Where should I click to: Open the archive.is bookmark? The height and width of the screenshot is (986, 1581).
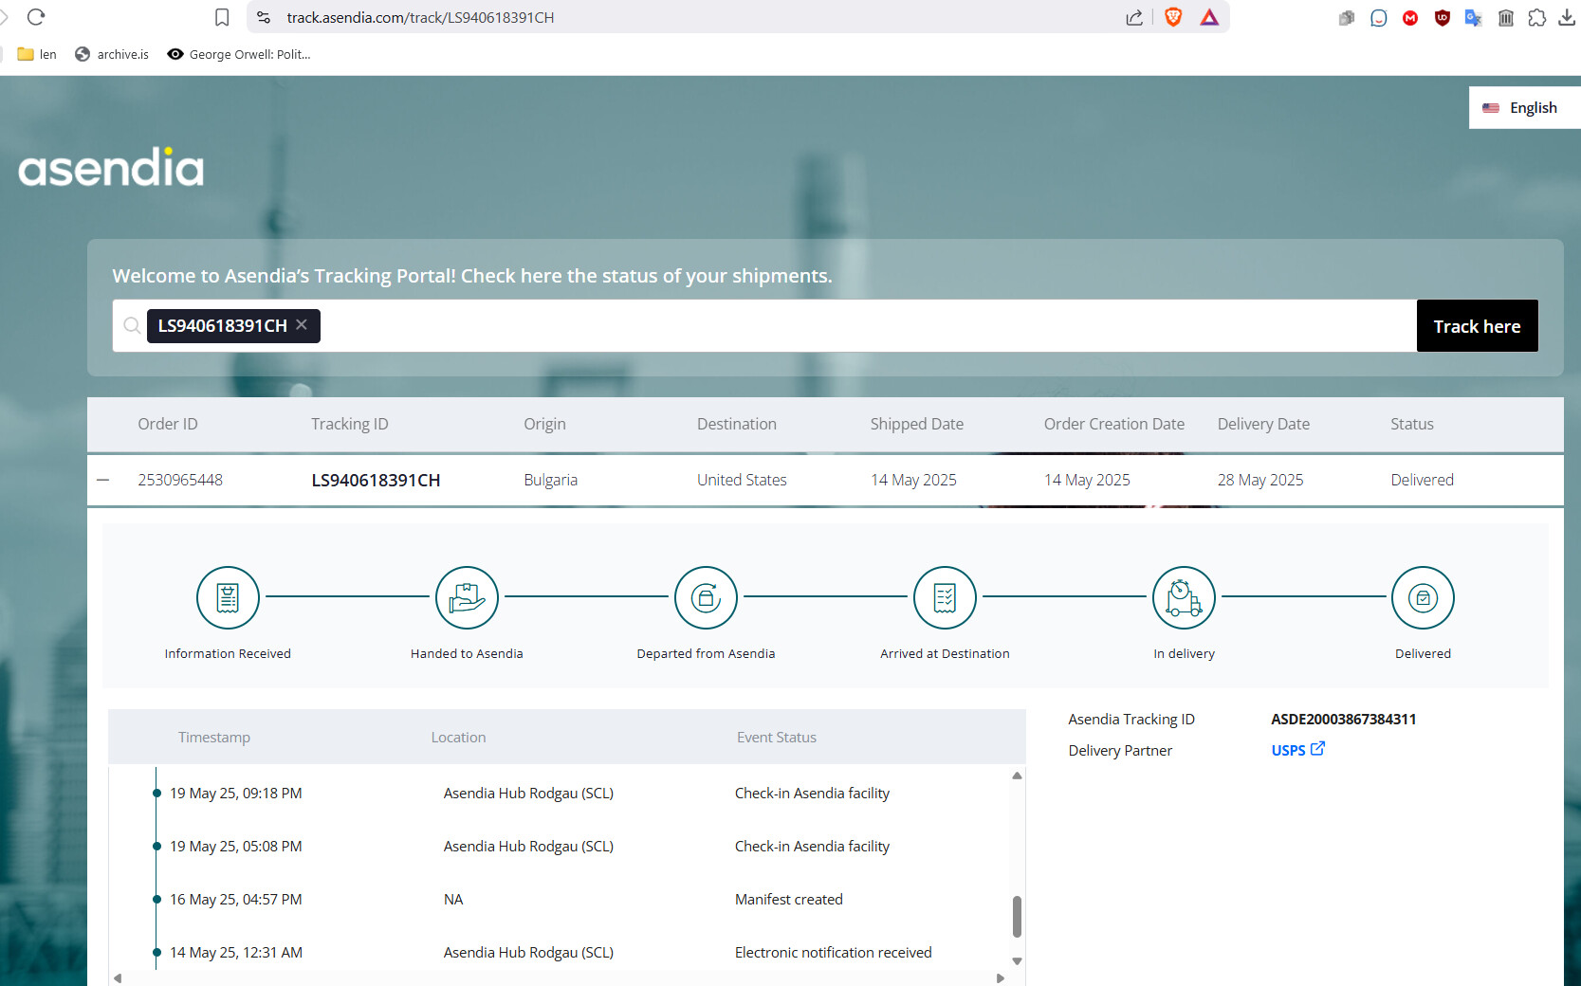click(112, 54)
